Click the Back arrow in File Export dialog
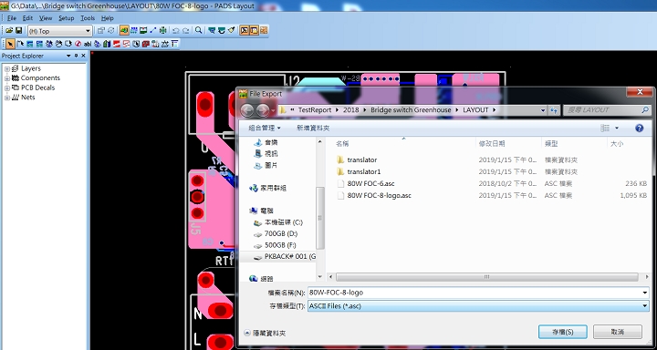This screenshot has height=350, width=657. coord(246,110)
